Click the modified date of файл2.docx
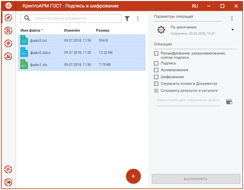This screenshot has height=190, width=244. point(77,52)
